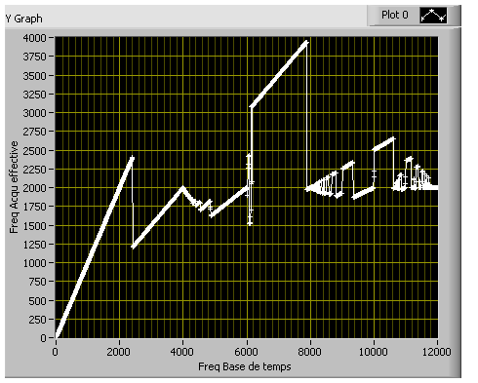Click the 6000 tick label on the X axis
This screenshot has height=383, width=478.
(x=246, y=352)
